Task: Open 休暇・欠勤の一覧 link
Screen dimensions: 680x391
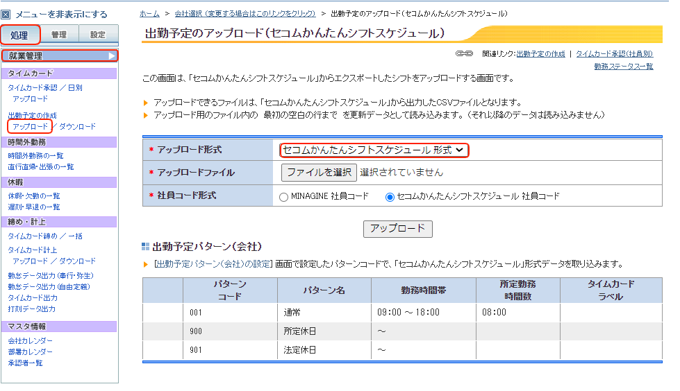Action: click(34, 195)
